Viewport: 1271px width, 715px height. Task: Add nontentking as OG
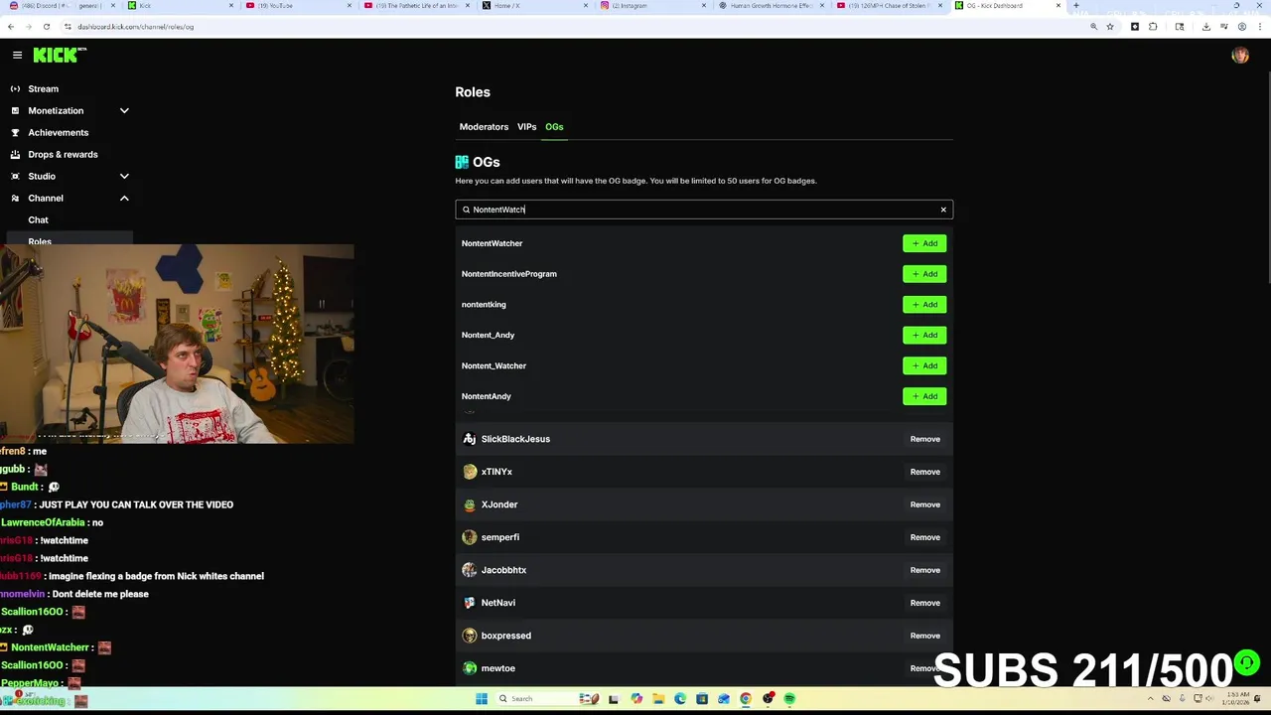coord(924,305)
